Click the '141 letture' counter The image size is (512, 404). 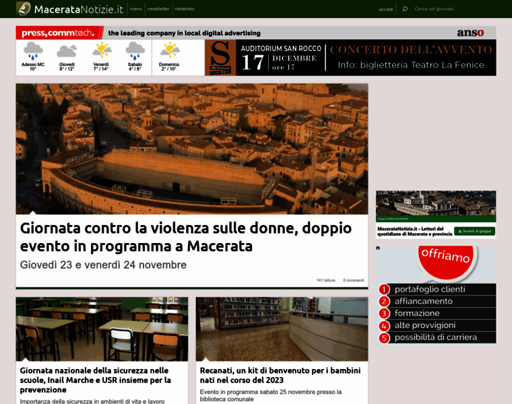click(x=325, y=280)
